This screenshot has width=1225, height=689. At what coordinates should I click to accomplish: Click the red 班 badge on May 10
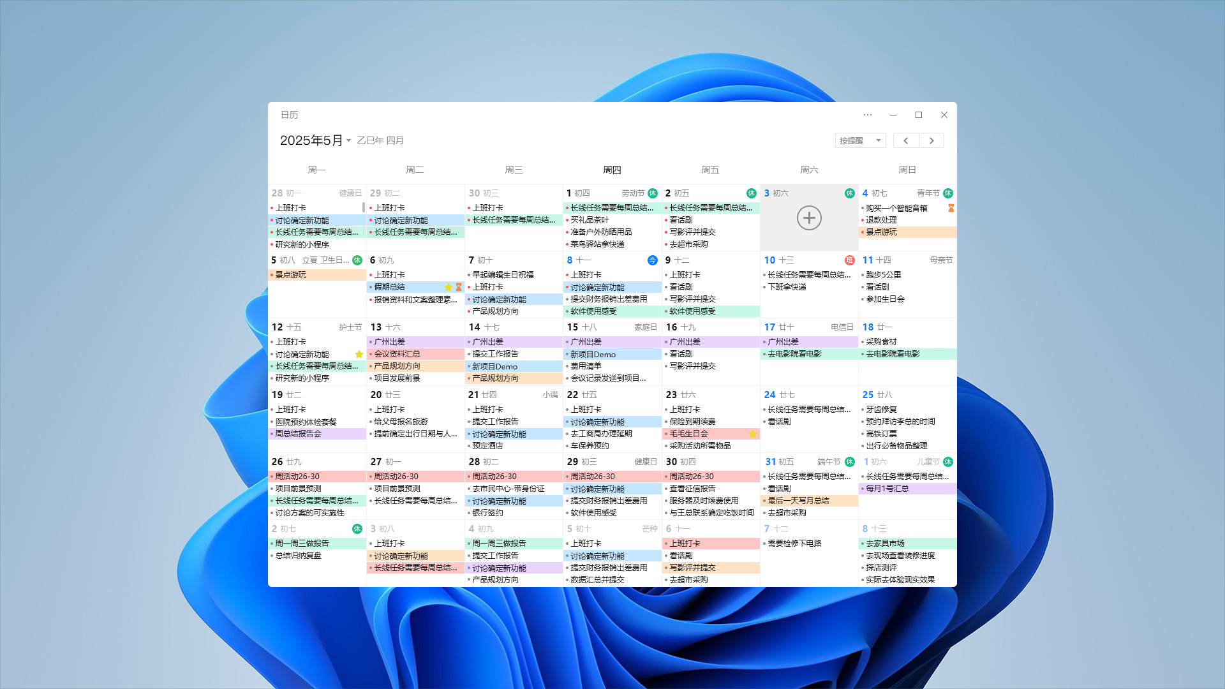click(x=849, y=260)
